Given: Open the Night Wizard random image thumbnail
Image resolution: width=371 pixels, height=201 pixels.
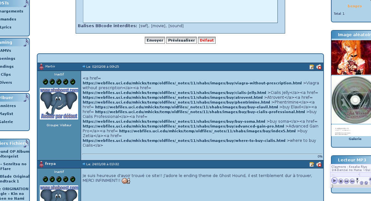Looking at the screenshot, I should click(351, 105).
